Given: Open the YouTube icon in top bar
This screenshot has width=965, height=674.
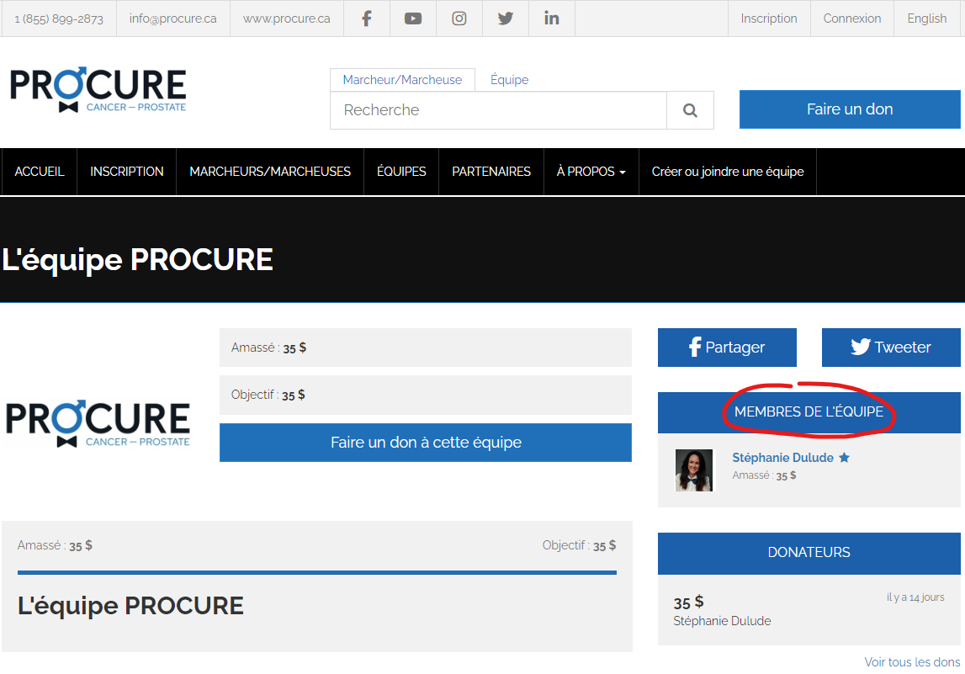Looking at the screenshot, I should tap(413, 19).
